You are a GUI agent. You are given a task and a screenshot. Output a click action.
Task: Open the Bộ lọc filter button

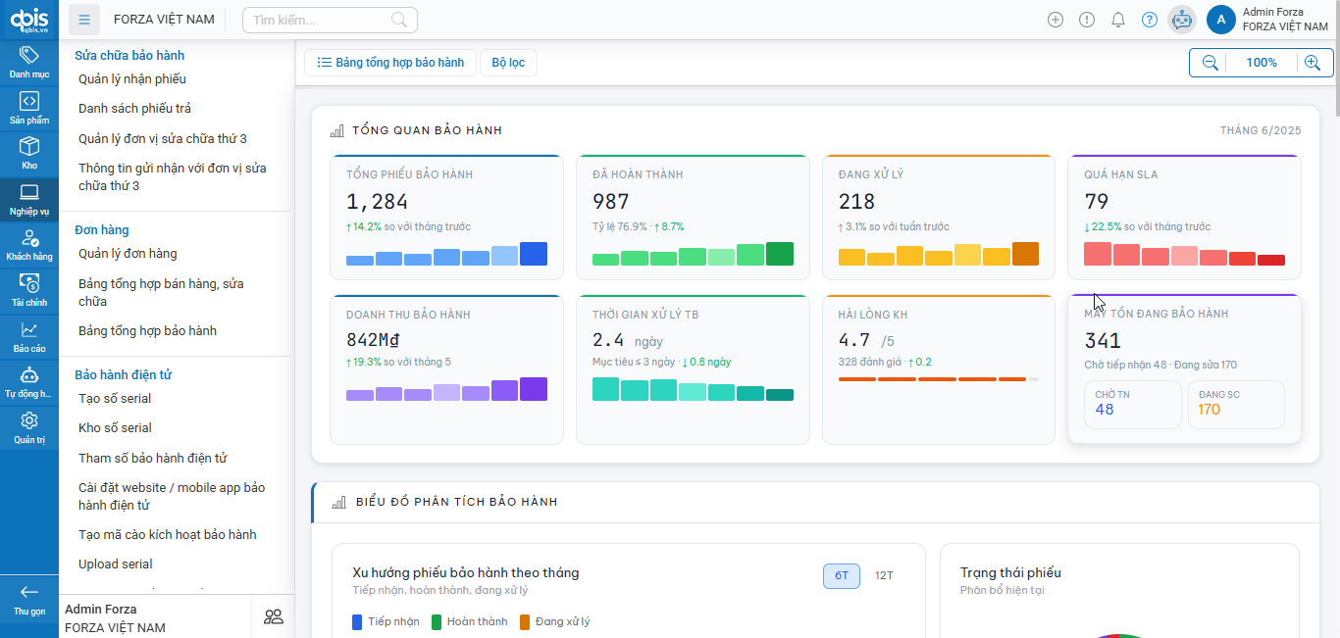pos(508,62)
